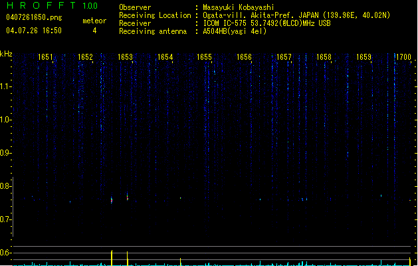Select the ICOM IC-575 53.7492 MHz receiver text
418x266 pixels.
click(x=267, y=23)
